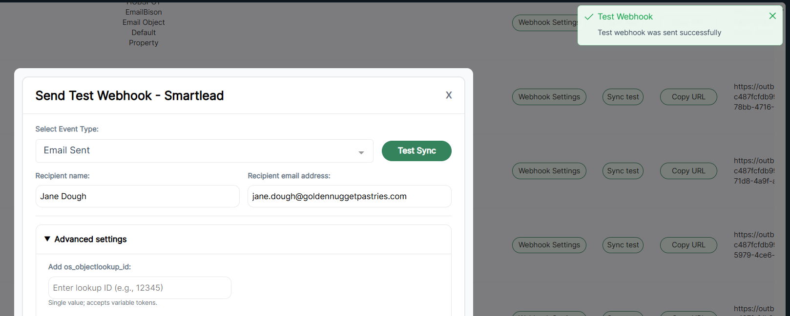Screen dimensions: 790x316
Task: Click the os_objectlookup_id lookup ID input
Action: tap(140, 288)
